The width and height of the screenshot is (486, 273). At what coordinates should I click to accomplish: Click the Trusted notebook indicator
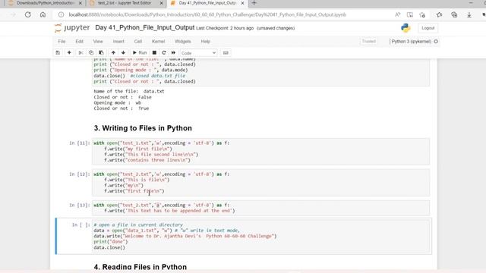(x=369, y=41)
